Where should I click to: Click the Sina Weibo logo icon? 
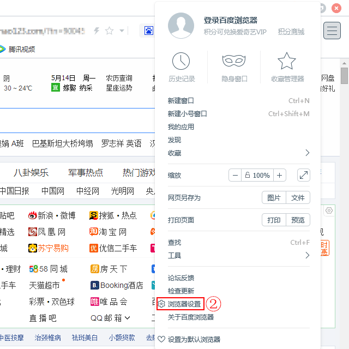(x=33, y=215)
